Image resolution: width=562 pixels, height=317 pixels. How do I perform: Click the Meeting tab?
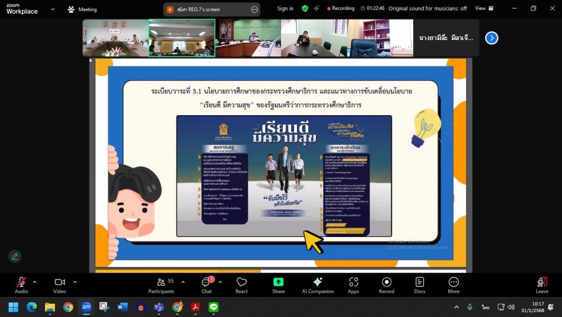pos(82,9)
